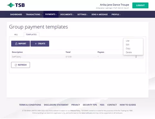The image size is (155, 119).
Task: Click the IMPORT button
Action: [20, 44]
